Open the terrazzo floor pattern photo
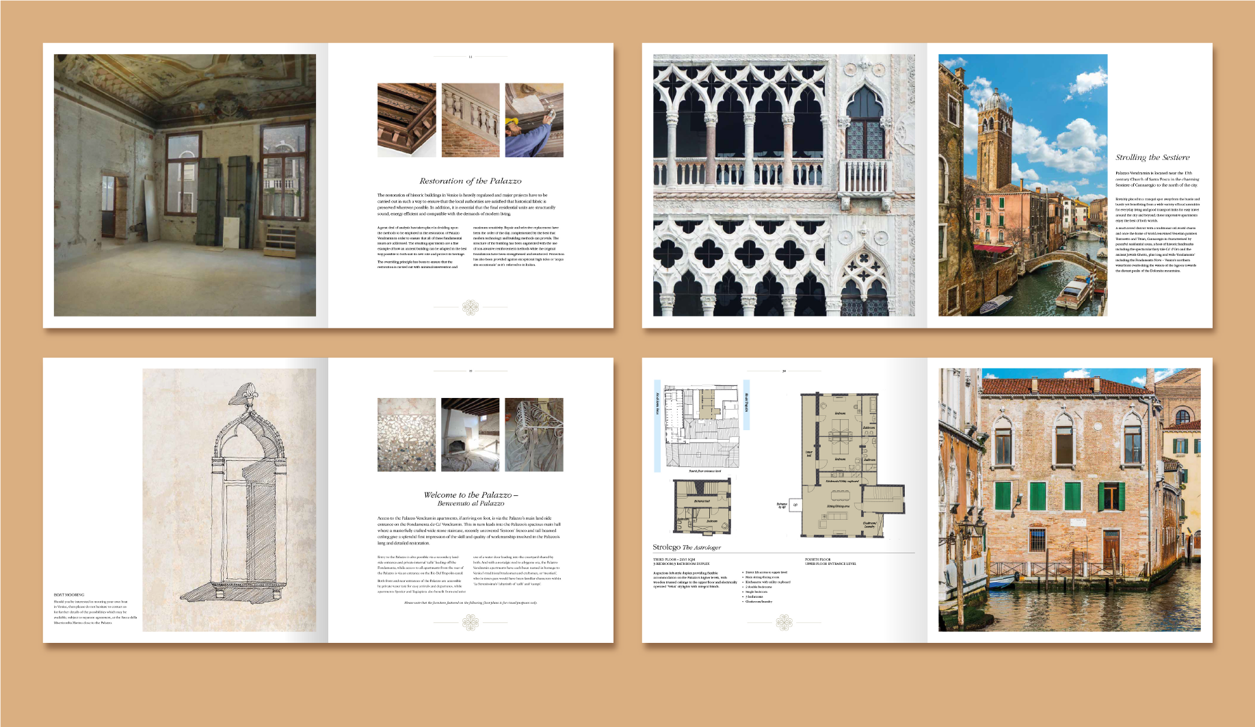 click(406, 435)
